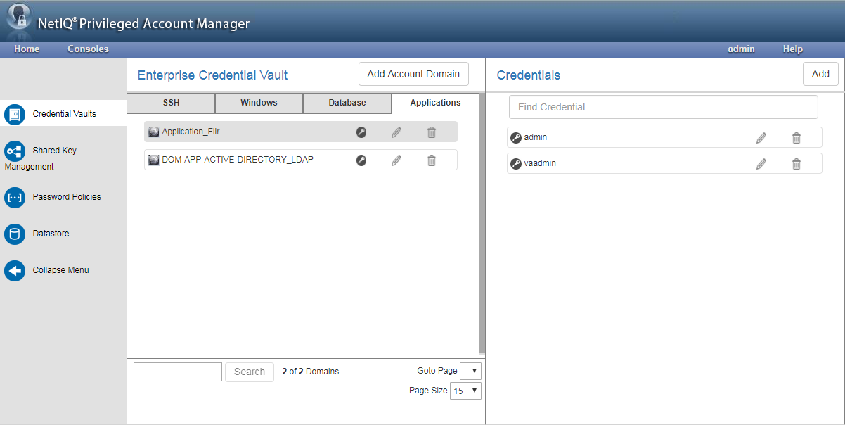This screenshot has height=425, width=845.
Task: Click the key icon beside admin credential
Action: [516, 138]
